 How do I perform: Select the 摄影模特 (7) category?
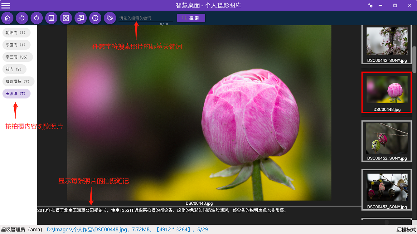(18, 81)
